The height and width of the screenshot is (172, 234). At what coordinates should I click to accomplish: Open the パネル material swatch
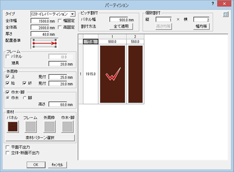click(13, 127)
